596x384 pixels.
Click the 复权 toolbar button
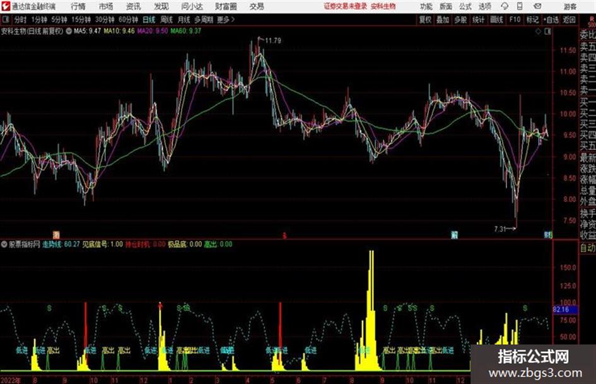pyautogui.click(x=425, y=20)
